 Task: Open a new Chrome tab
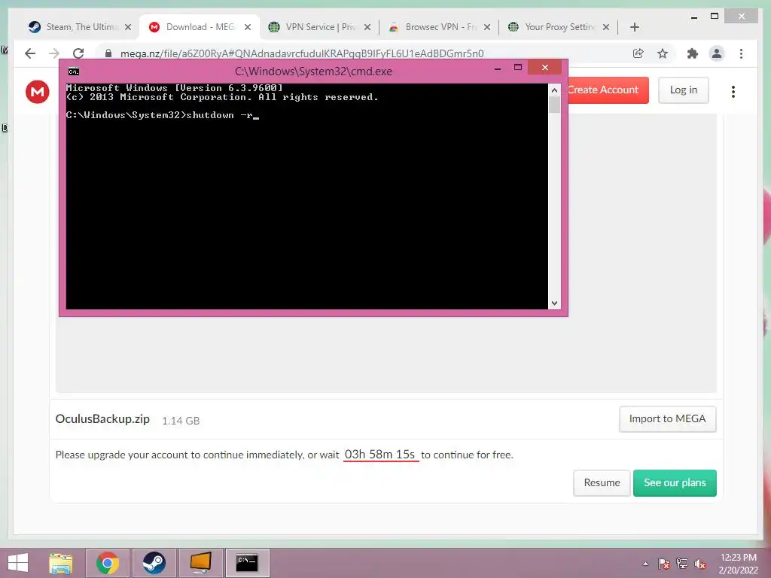click(x=634, y=27)
